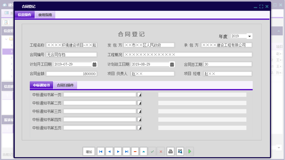Viewport: 285px width, 160px height.
Task: Go to the next record
Action: coord(118,151)
